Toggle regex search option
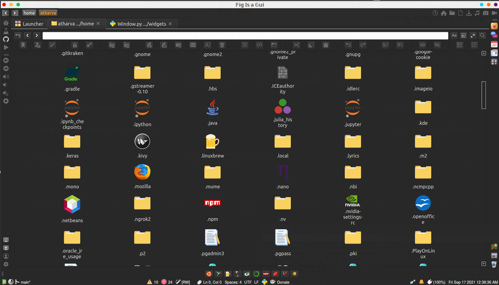The width and height of the screenshot is (499, 285). point(473,35)
